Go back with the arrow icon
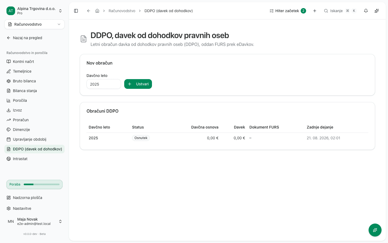Image resolution: width=388 pixels, height=243 pixels. 88,11
